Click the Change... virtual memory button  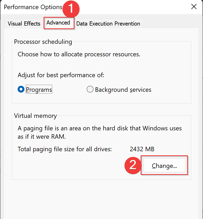(164, 166)
